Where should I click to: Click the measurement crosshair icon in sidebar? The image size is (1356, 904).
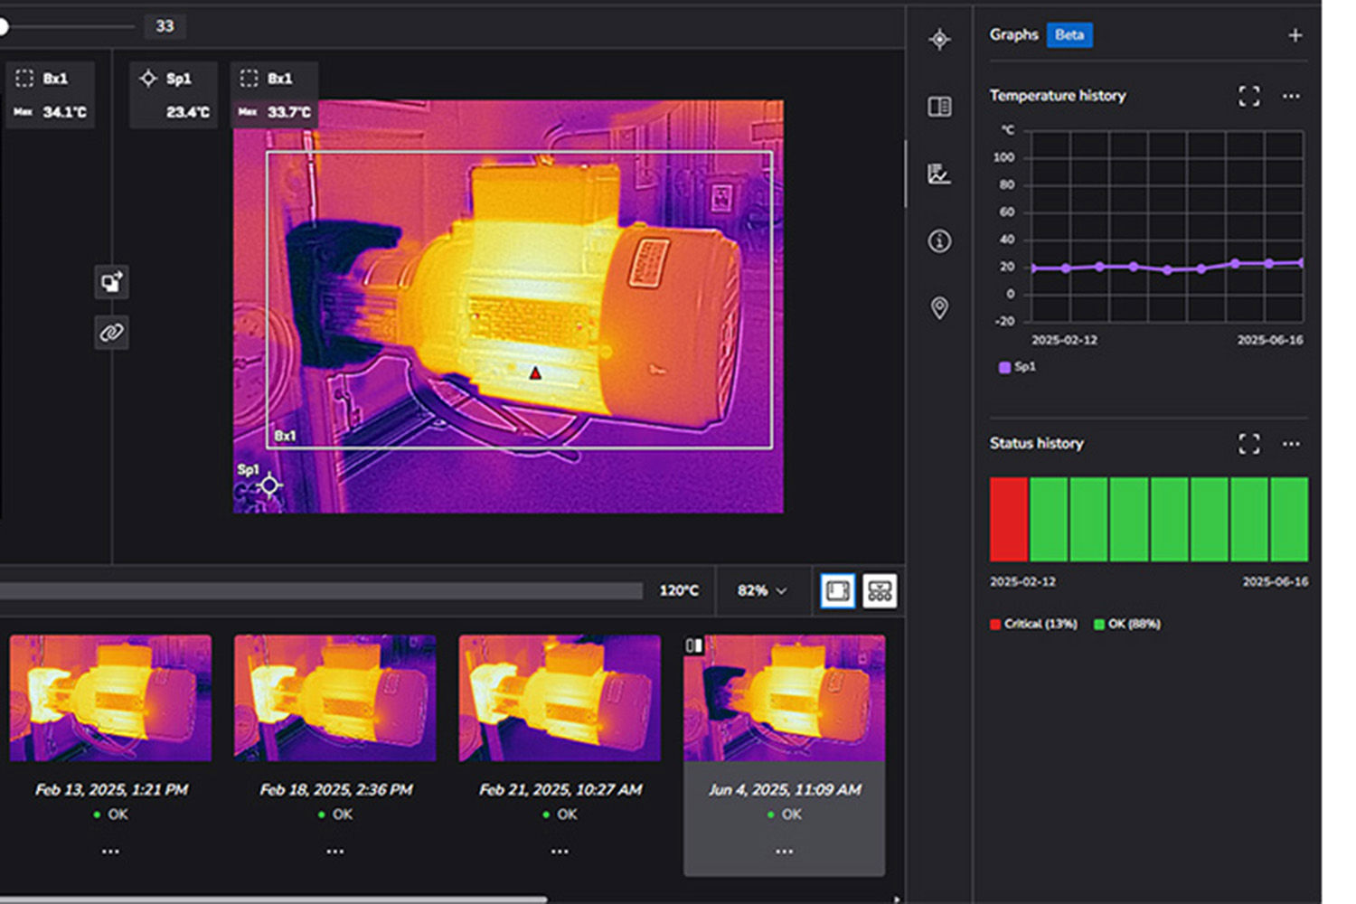(939, 40)
